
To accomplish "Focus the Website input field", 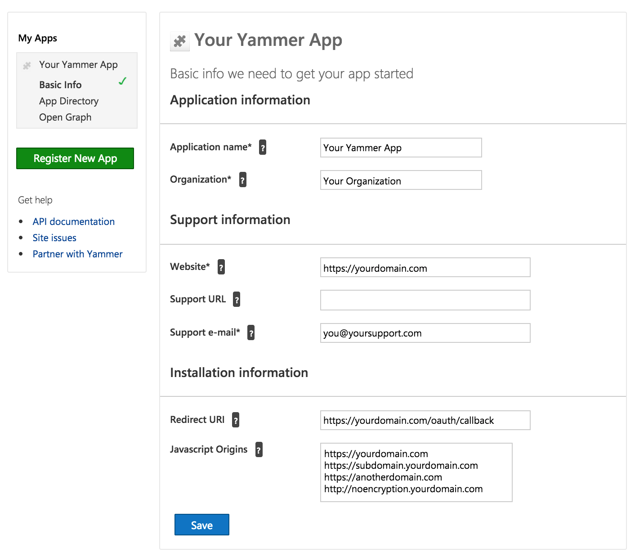I will click(x=425, y=267).
